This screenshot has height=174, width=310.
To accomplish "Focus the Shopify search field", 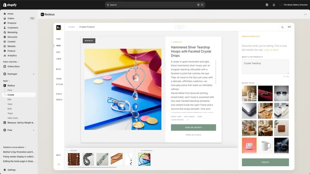I will pyautogui.click(x=155, y=5).
